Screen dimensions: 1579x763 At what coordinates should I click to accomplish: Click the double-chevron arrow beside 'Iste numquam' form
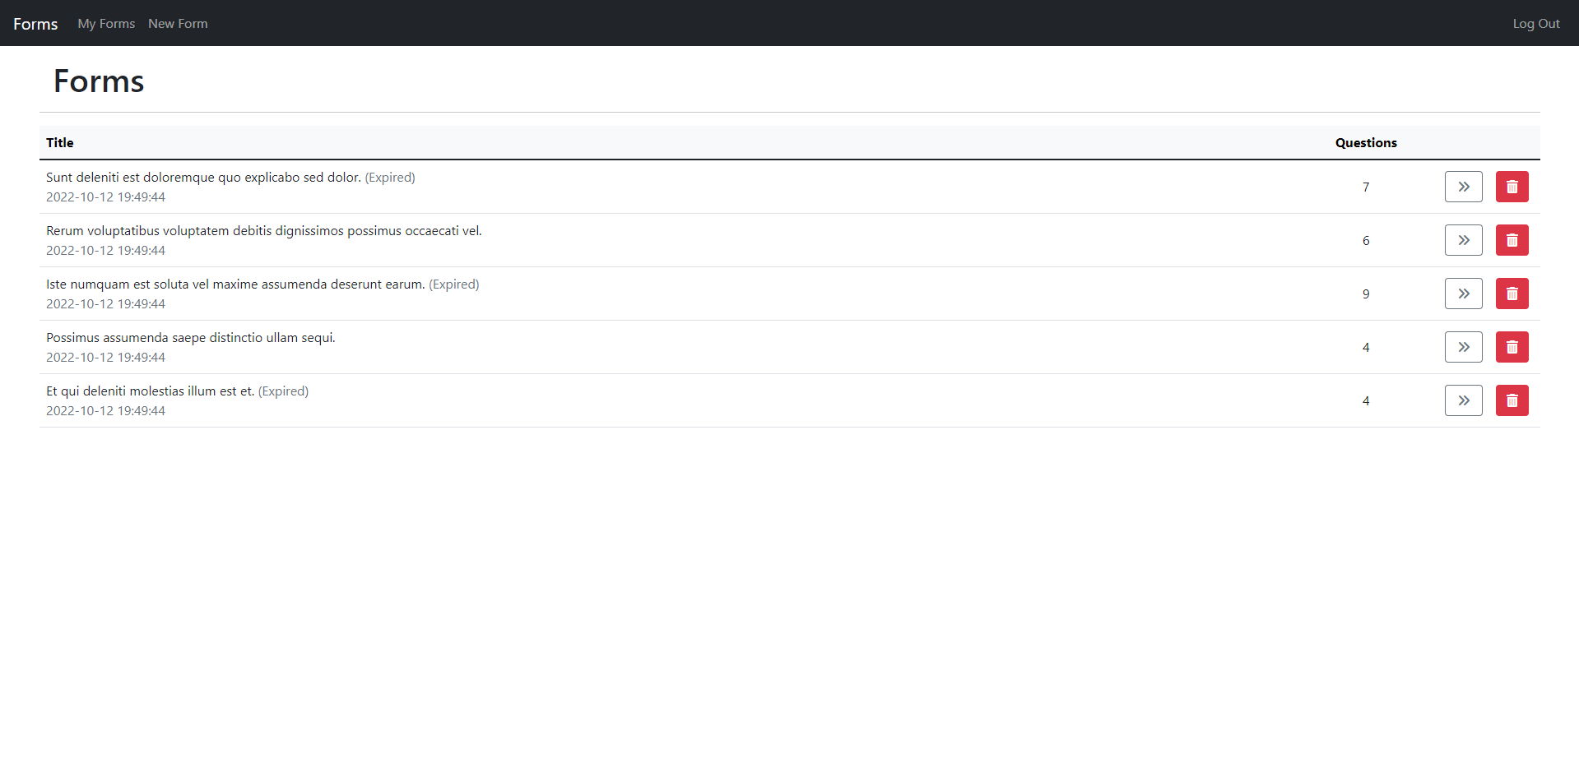point(1463,294)
